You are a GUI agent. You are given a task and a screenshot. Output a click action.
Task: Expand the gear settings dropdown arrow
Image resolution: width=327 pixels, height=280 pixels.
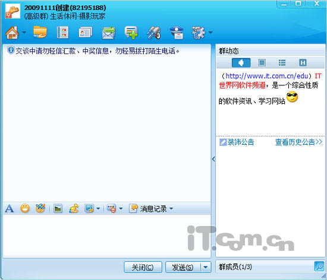coord(210,33)
